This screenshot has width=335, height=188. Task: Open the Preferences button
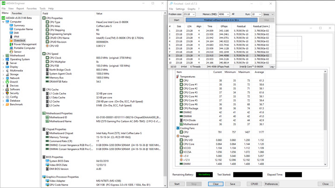(x=271, y=184)
